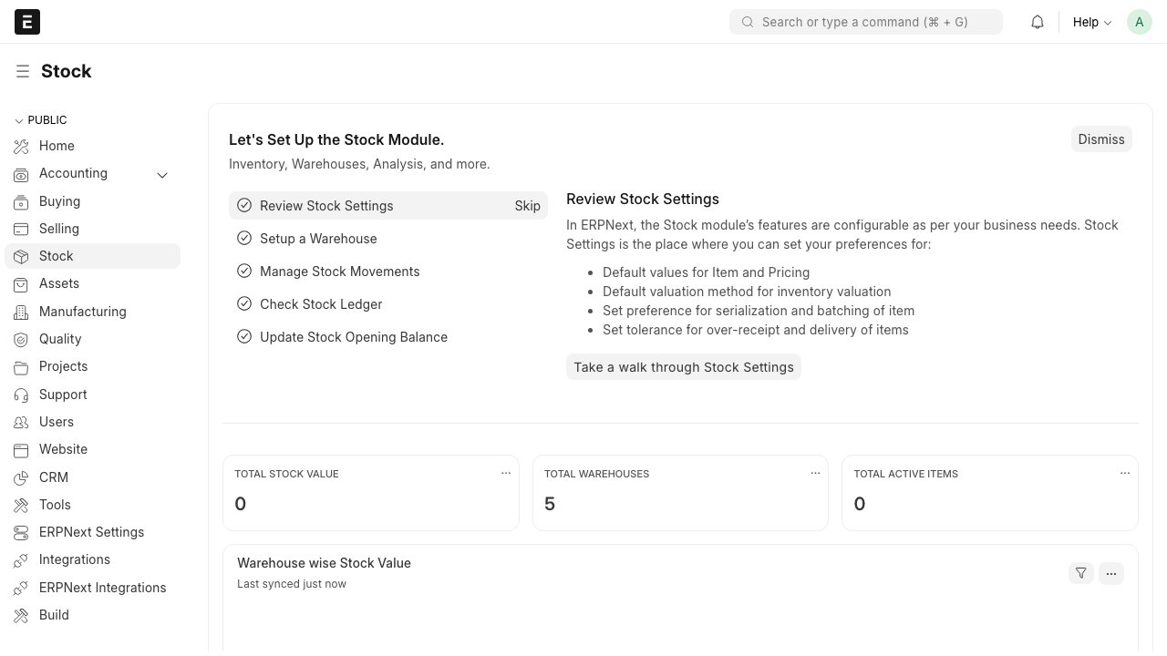1167x656 pixels.
Task: Click the Integrations sidebar icon
Action: (x=21, y=560)
